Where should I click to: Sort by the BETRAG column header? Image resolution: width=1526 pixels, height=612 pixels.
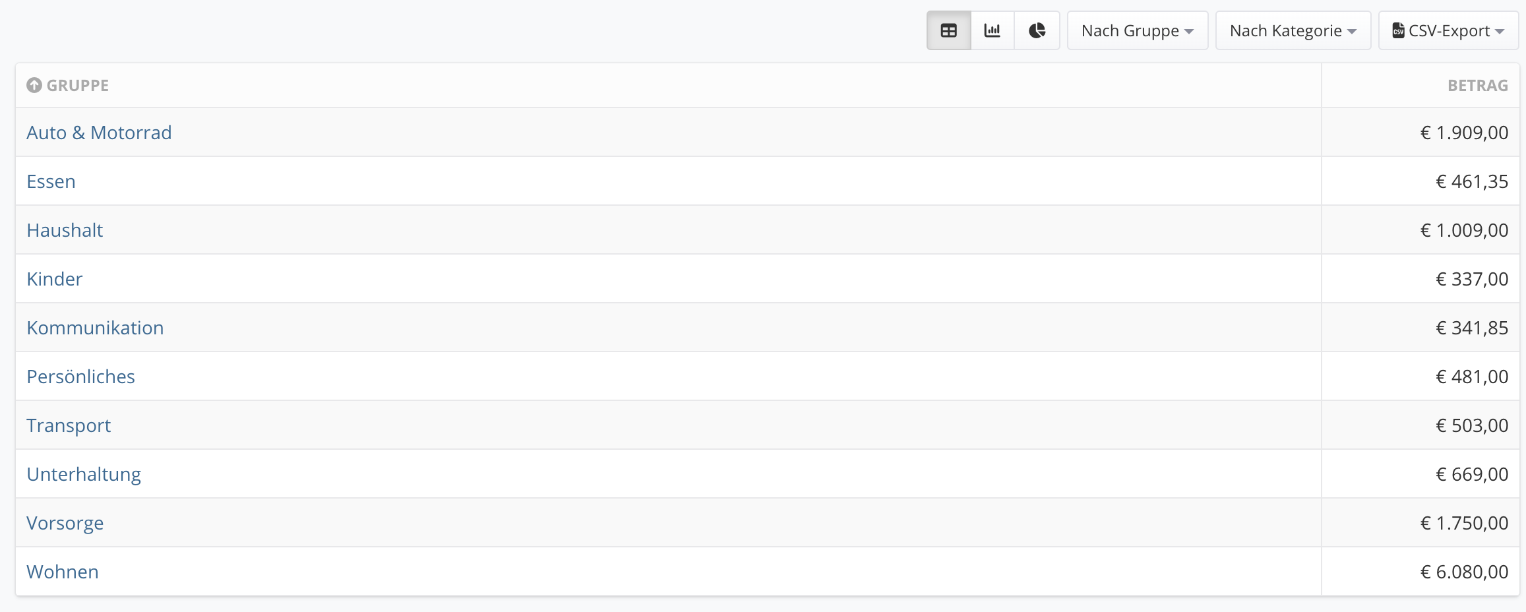[x=1478, y=85]
